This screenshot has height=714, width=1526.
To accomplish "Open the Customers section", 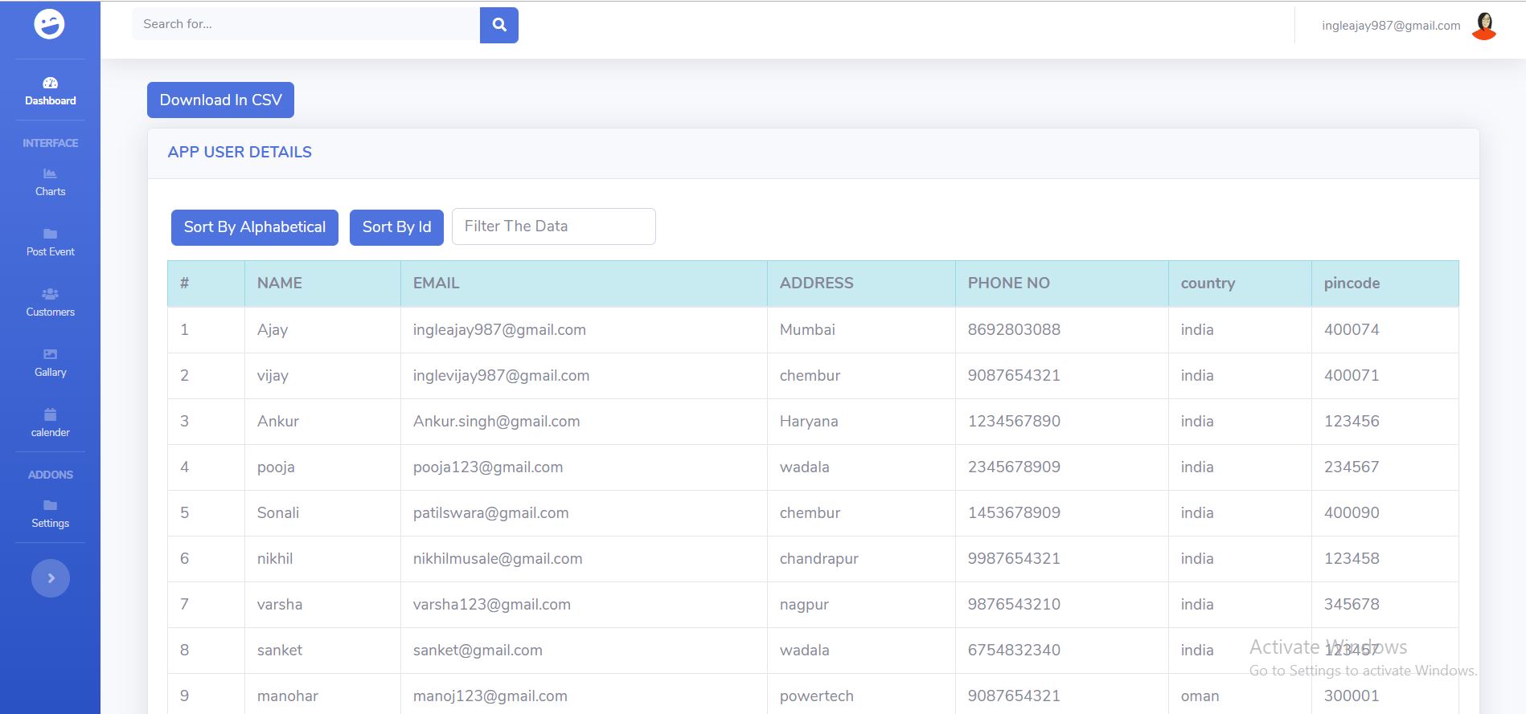I will (x=50, y=303).
